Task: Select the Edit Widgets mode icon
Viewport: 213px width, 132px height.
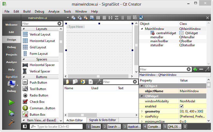Action: pyautogui.click(x=74, y=18)
